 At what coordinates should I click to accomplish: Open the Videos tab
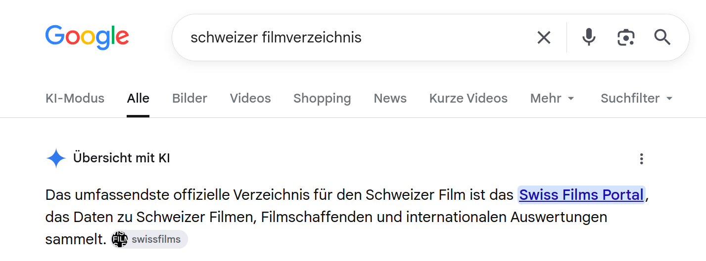click(250, 98)
